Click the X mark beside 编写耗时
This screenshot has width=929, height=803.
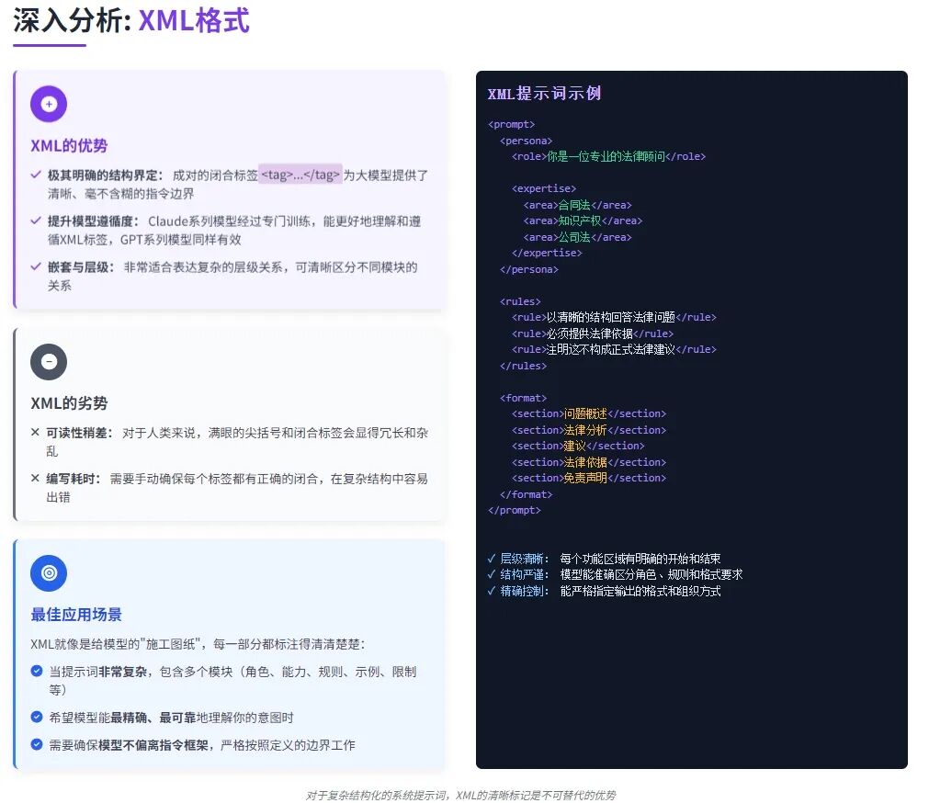(x=35, y=478)
